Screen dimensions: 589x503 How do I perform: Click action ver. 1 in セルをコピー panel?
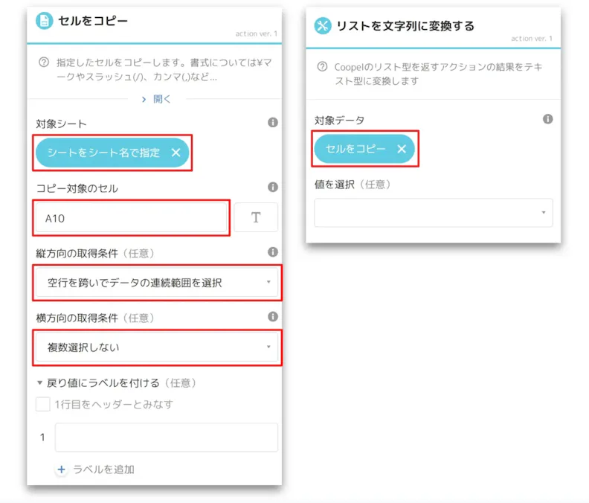(257, 33)
